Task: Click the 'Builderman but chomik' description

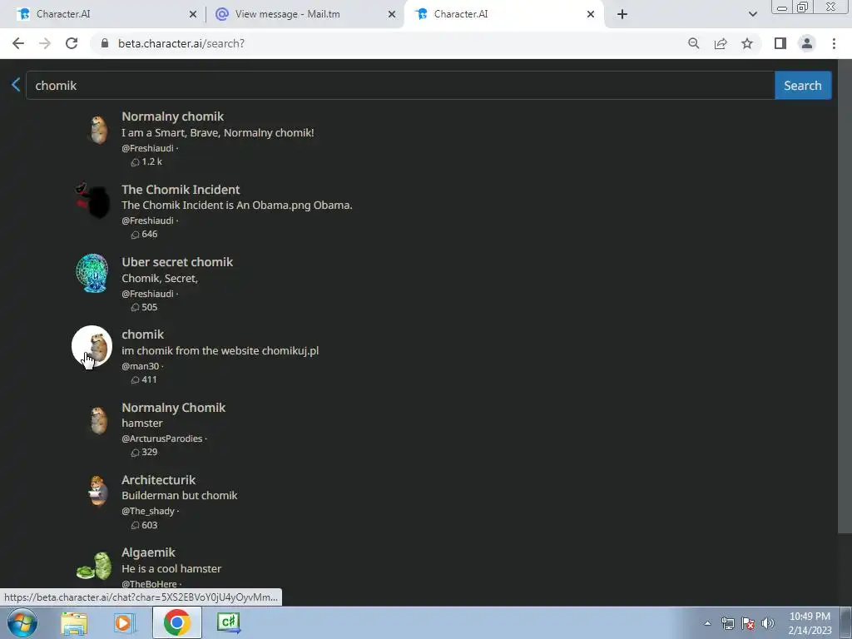Action: (x=180, y=496)
